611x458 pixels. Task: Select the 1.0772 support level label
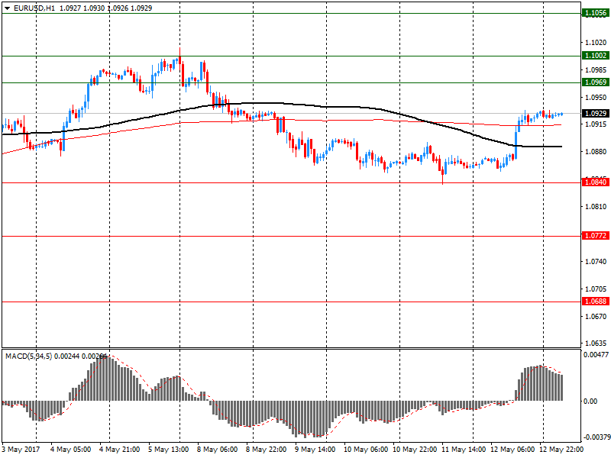pos(596,236)
